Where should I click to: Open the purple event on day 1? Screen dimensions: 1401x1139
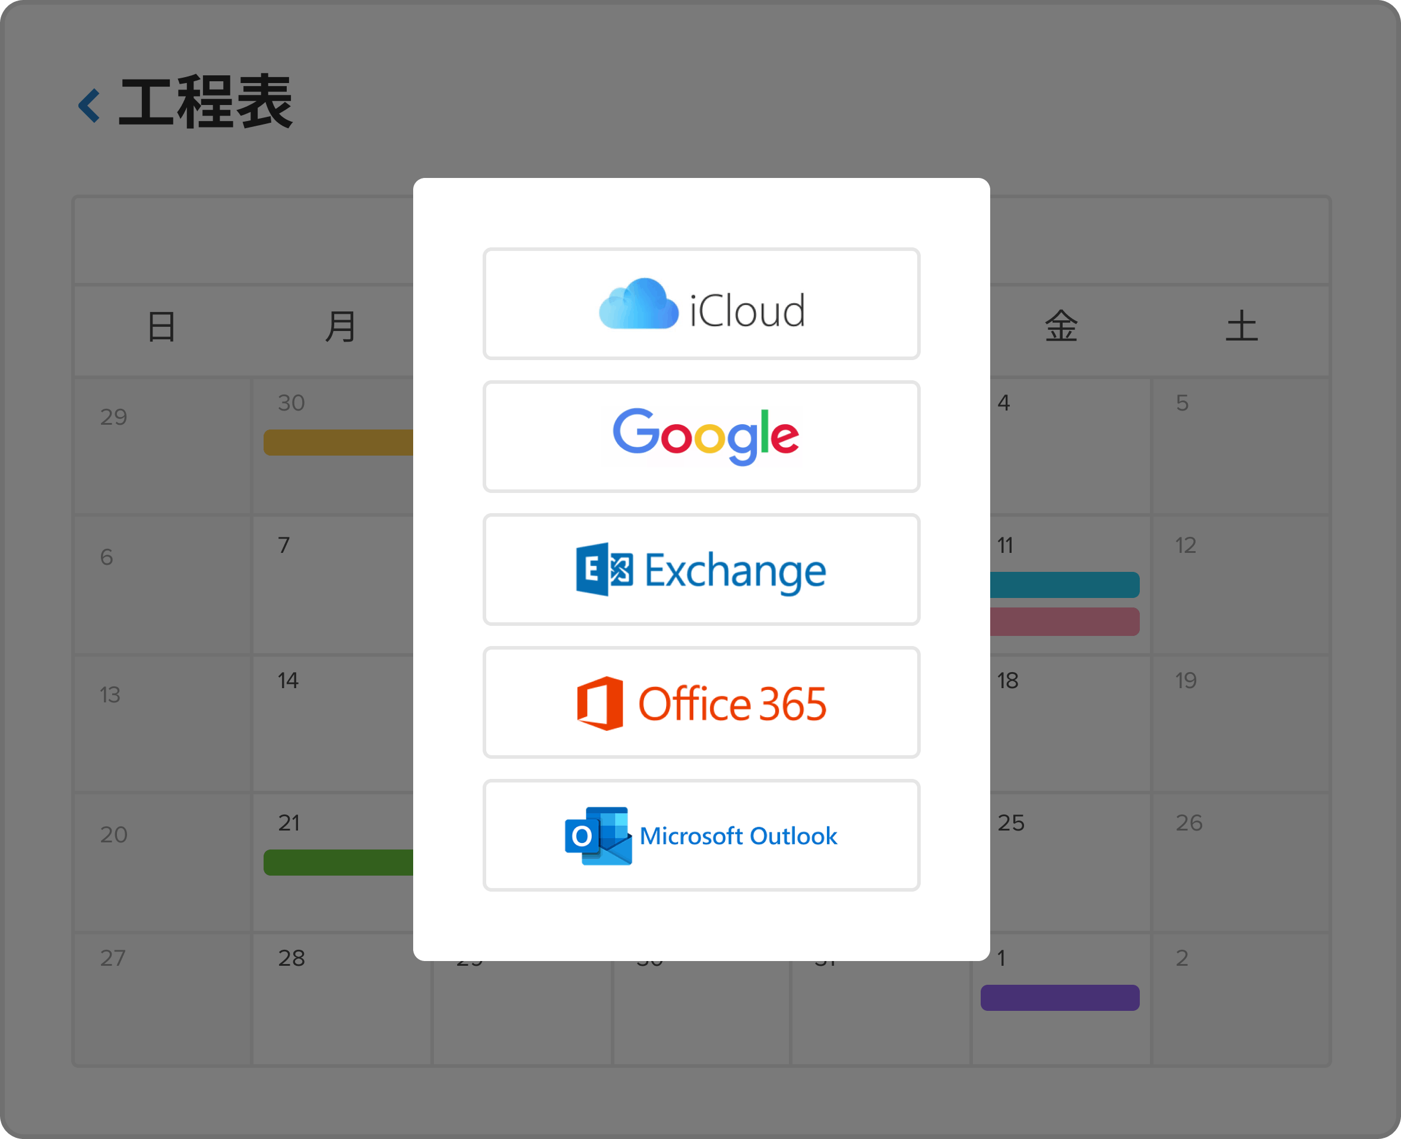[1060, 997]
